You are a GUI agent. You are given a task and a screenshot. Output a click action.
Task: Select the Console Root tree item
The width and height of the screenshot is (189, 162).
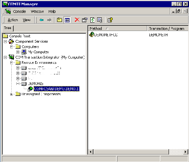coord(20,36)
